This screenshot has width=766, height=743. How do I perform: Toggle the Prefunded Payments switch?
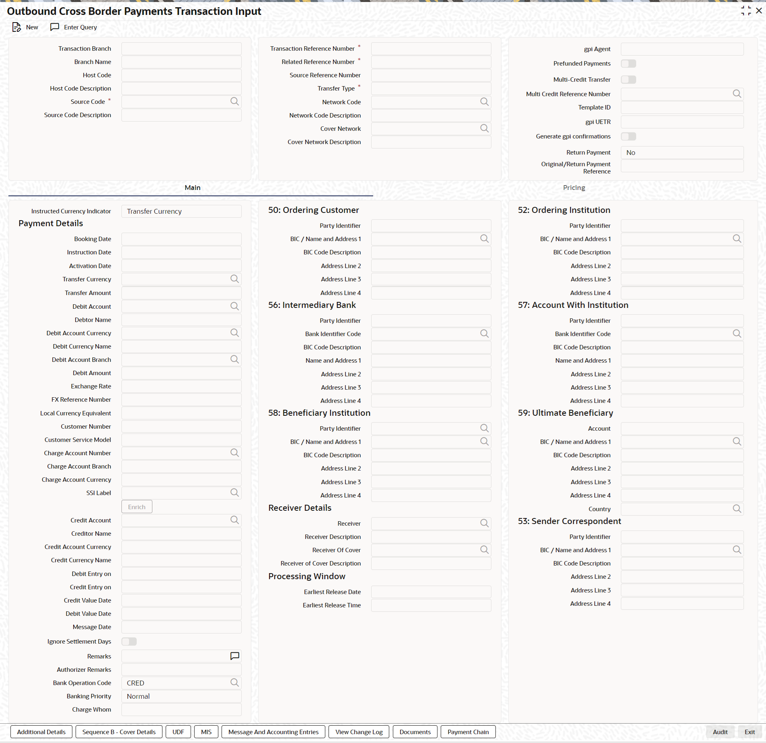click(628, 64)
